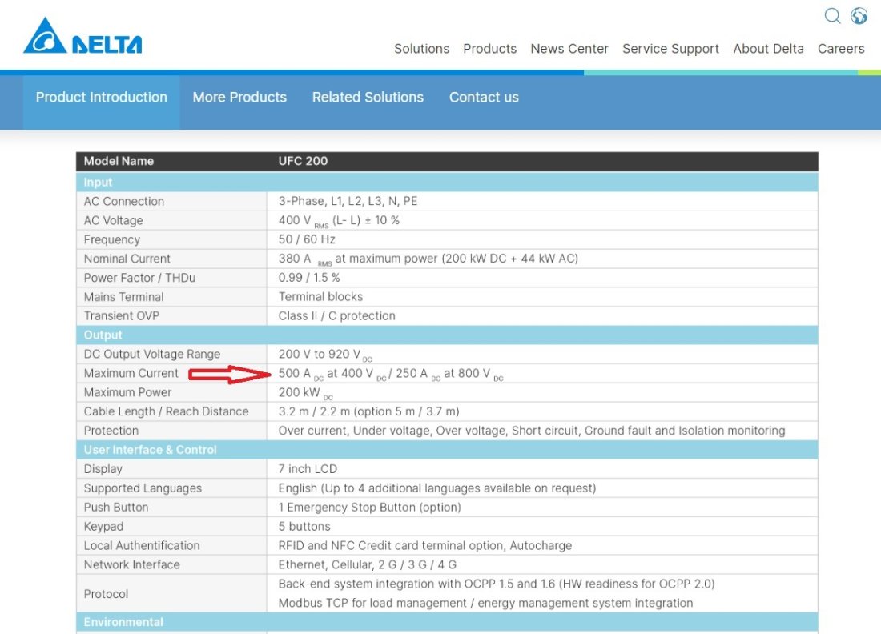This screenshot has height=634, width=881.
Task: Navigate to Careers page
Action: point(841,49)
